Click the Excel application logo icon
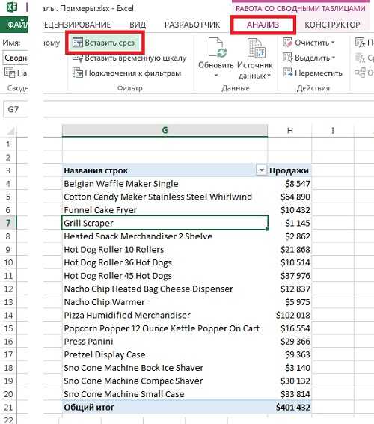 [12, 7]
